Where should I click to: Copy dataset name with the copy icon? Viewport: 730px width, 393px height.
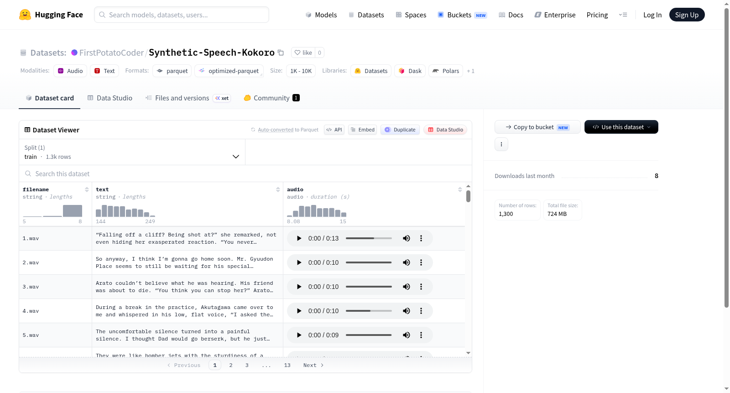pos(281,52)
